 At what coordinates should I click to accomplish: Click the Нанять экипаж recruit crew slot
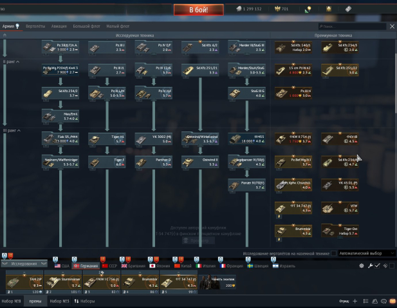[x=216, y=280]
